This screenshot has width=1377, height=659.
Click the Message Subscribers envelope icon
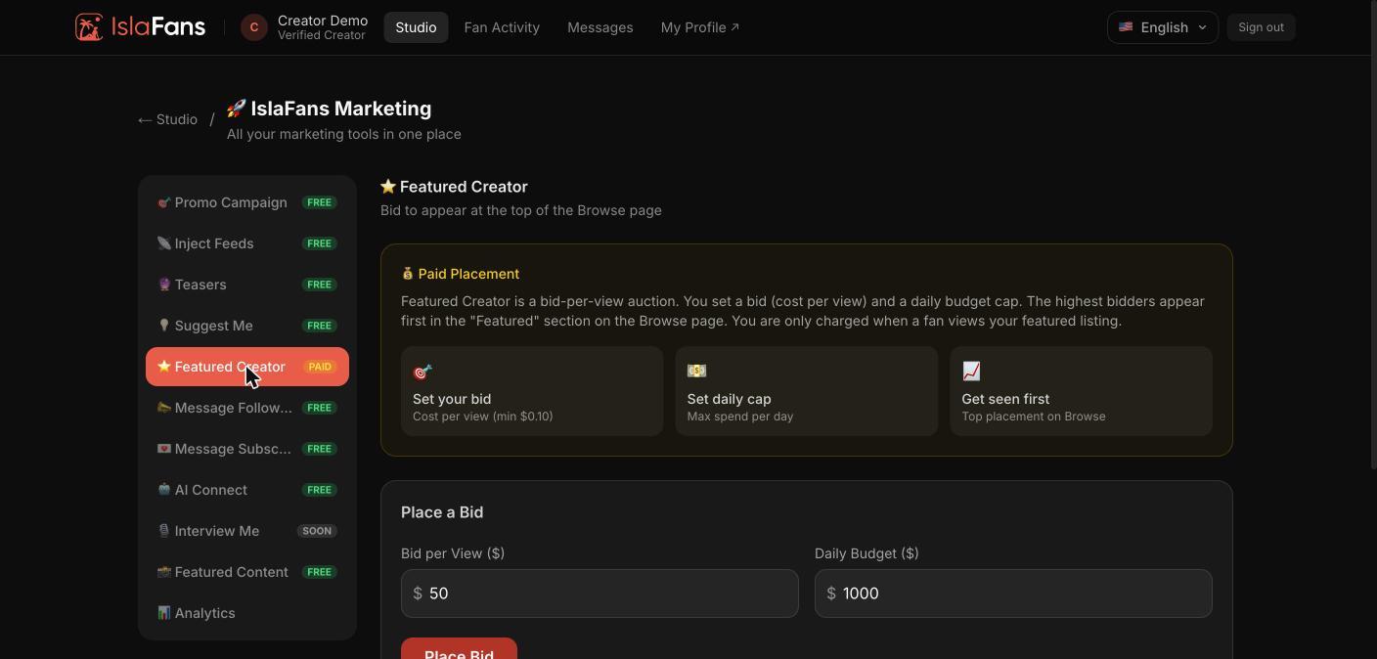click(163, 449)
